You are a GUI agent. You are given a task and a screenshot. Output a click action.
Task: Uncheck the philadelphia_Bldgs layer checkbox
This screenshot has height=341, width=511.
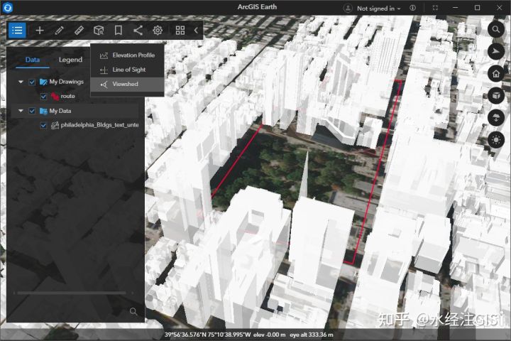click(43, 125)
